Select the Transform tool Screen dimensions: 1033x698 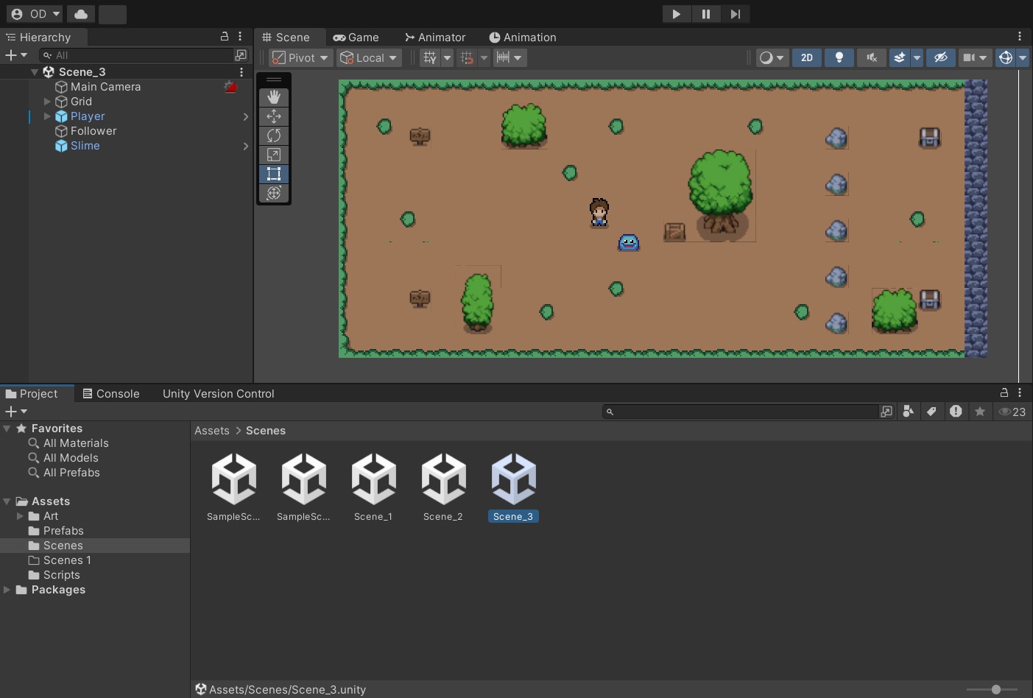coord(274,193)
